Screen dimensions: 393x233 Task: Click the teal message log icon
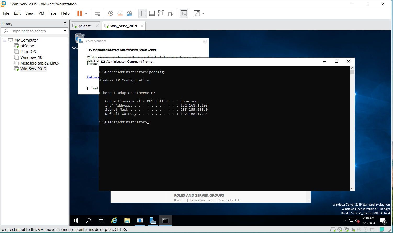(x=382, y=230)
